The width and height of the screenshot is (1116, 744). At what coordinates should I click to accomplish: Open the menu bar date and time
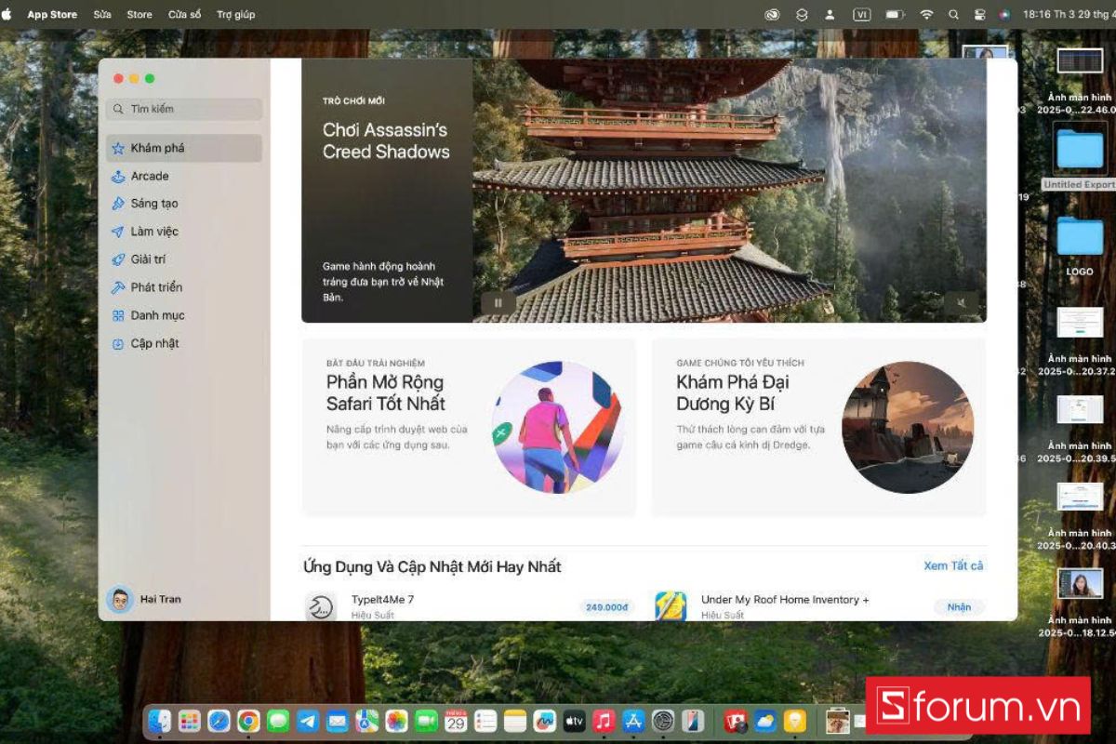click(1068, 15)
